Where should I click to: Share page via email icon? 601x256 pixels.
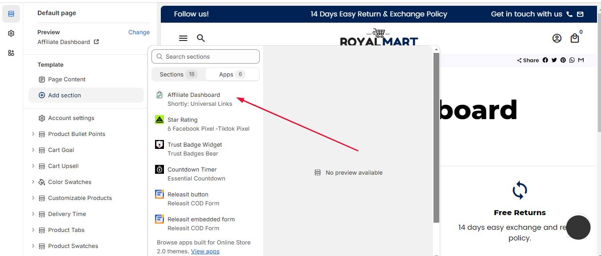[x=581, y=60]
